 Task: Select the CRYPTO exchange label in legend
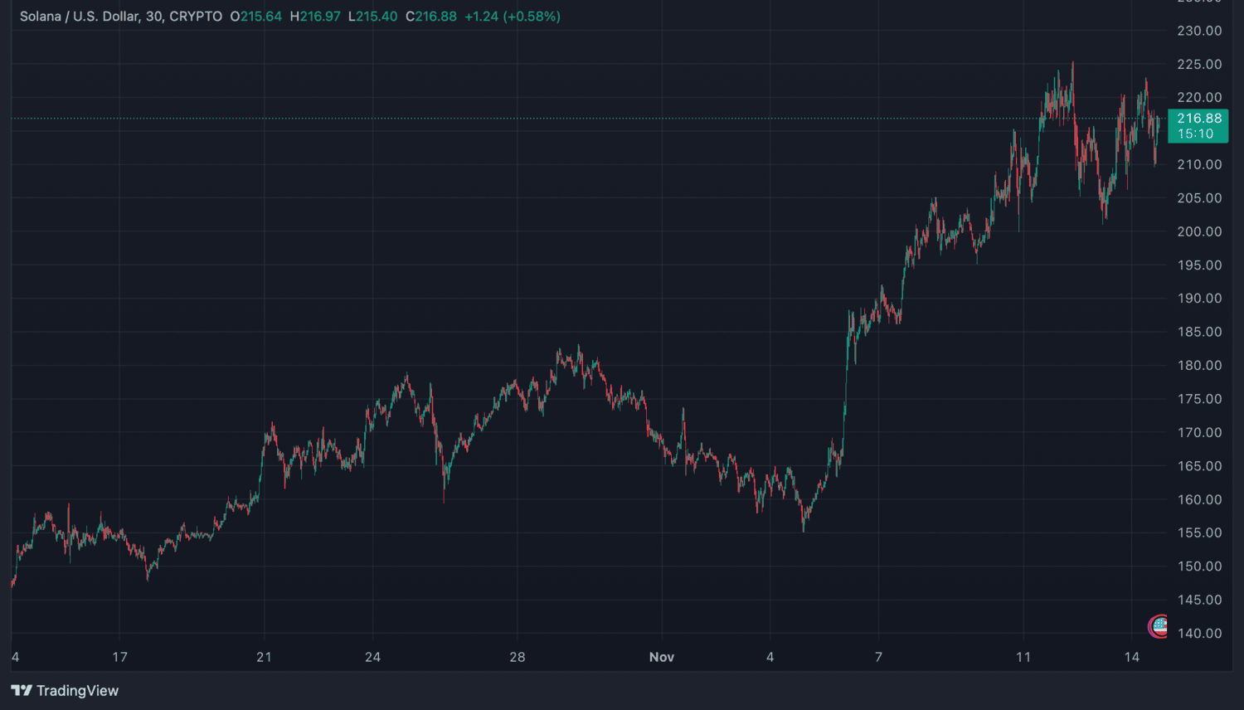point(196,17)
